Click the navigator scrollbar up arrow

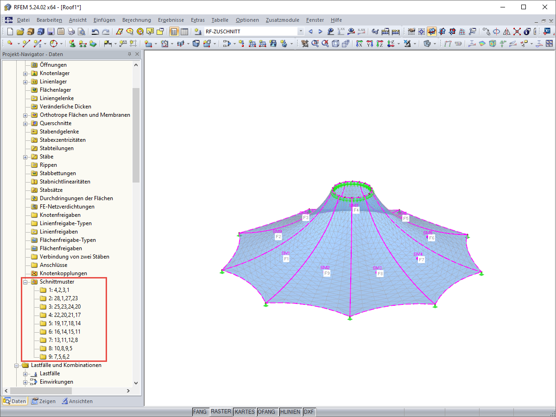pyautogui.click(x=136, y=64)
